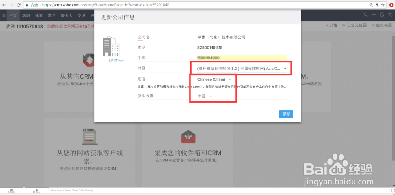
Task: Bookmark this page with the star icon
Action: pos(383,5)
